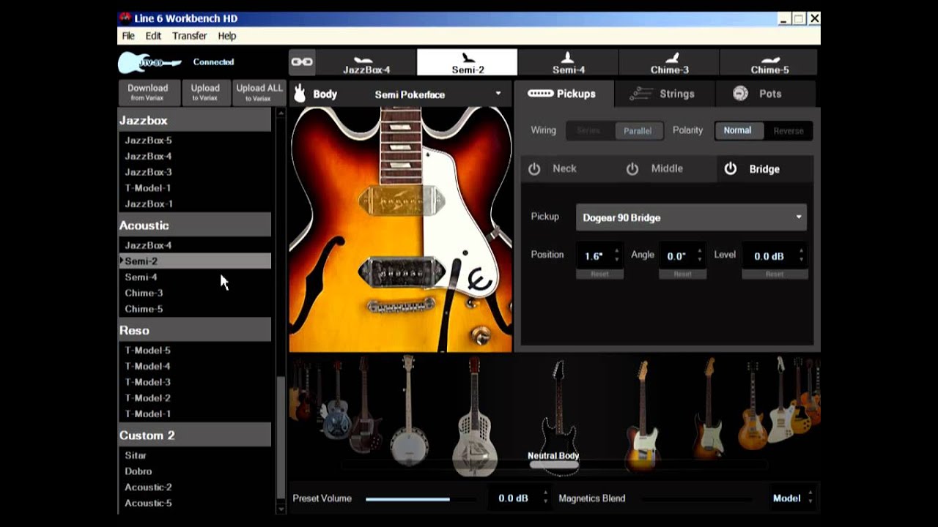The height and width of the screenshot is (527, 938).
Task: Click Upload to Variax button
Action: click(205, 92)
